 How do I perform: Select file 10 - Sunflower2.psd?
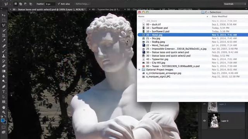(158, 31)
